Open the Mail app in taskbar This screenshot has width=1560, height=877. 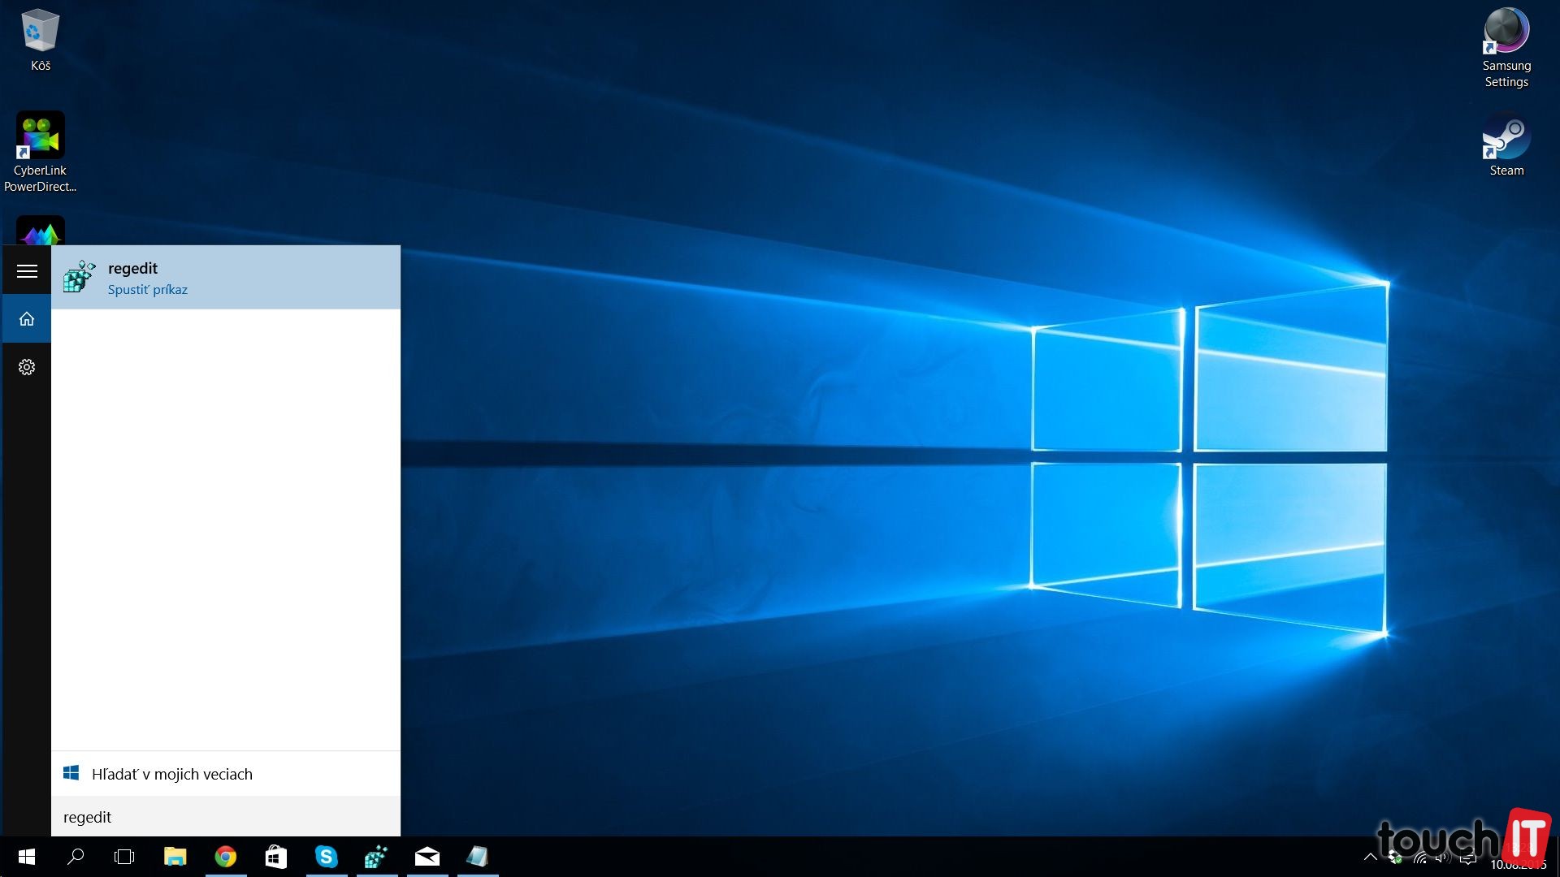pyautogui.click(x=427, y=857)
